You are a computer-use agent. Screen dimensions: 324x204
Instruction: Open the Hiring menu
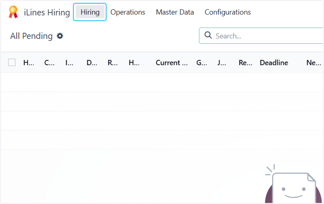[x=90, y=12]
